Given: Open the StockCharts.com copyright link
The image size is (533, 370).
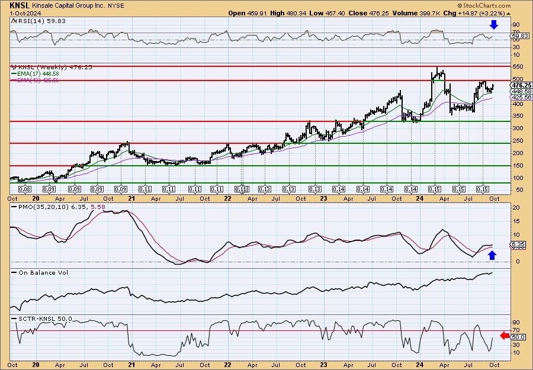Looking at the screenshot, I should tap(484, 5).
